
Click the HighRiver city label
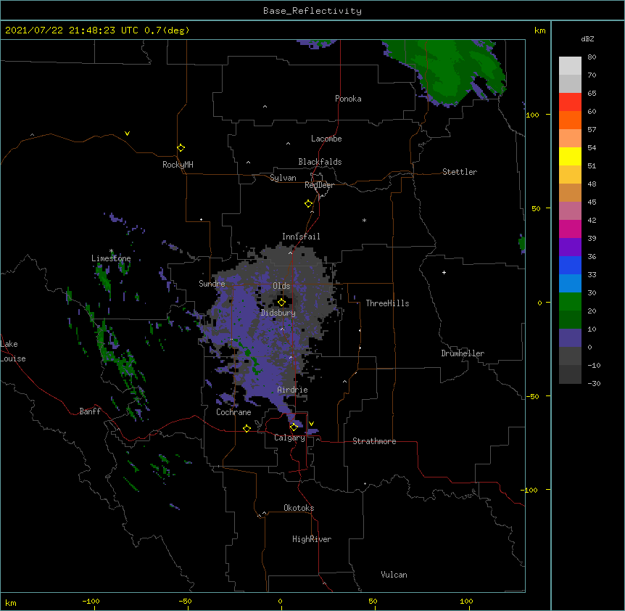[x=312, y=539]
